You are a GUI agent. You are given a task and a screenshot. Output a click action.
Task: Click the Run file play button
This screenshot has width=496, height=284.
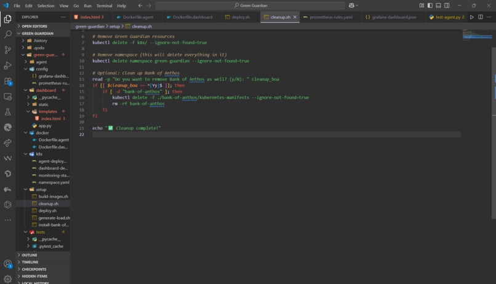point(471,17)
